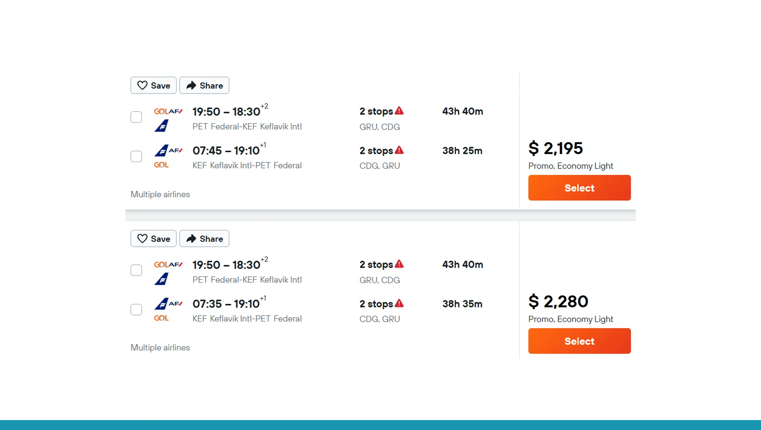Screen dimensions: 761x430
Task: Select the $2,195 flight option
Action: [x=579, y=187]
